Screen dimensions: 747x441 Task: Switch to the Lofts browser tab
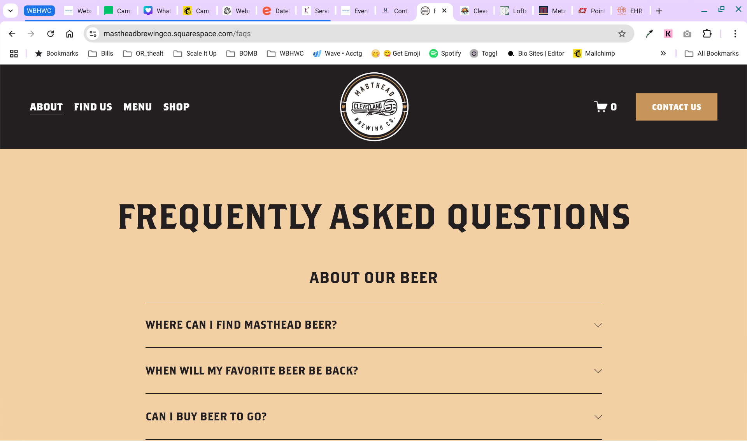click(x=514, y=11)
